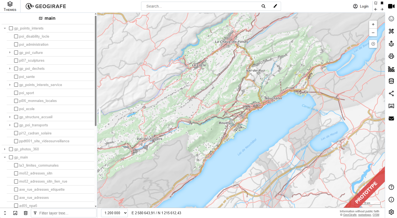Open the Themes panel
Viewport: 397px width, 218px height.
(10, 6)
